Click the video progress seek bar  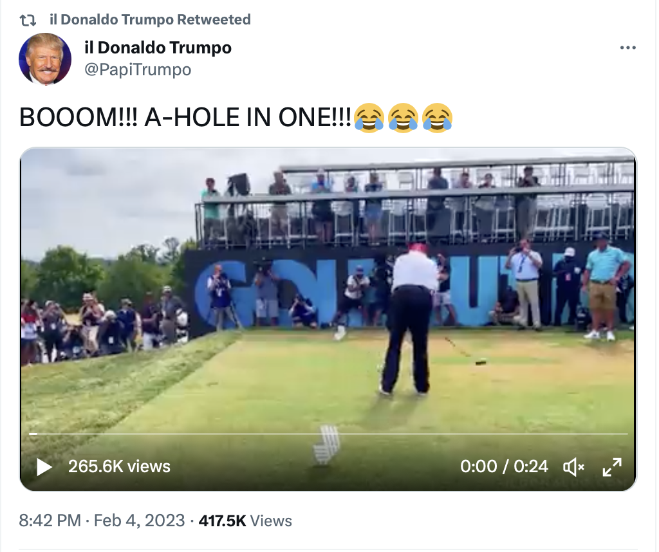(x=328, y=434)
